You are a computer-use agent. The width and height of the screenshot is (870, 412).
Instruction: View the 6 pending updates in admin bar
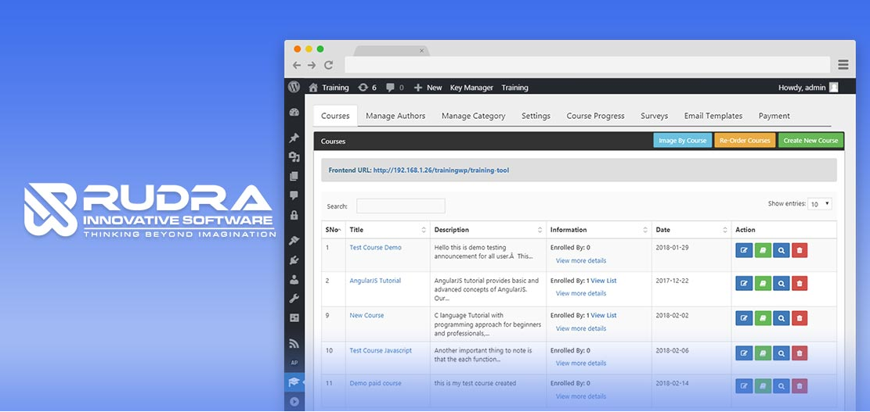tap(367, 88)
